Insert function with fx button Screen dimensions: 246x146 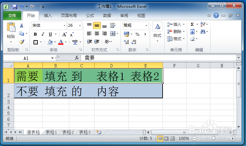[x=77, y=58]
